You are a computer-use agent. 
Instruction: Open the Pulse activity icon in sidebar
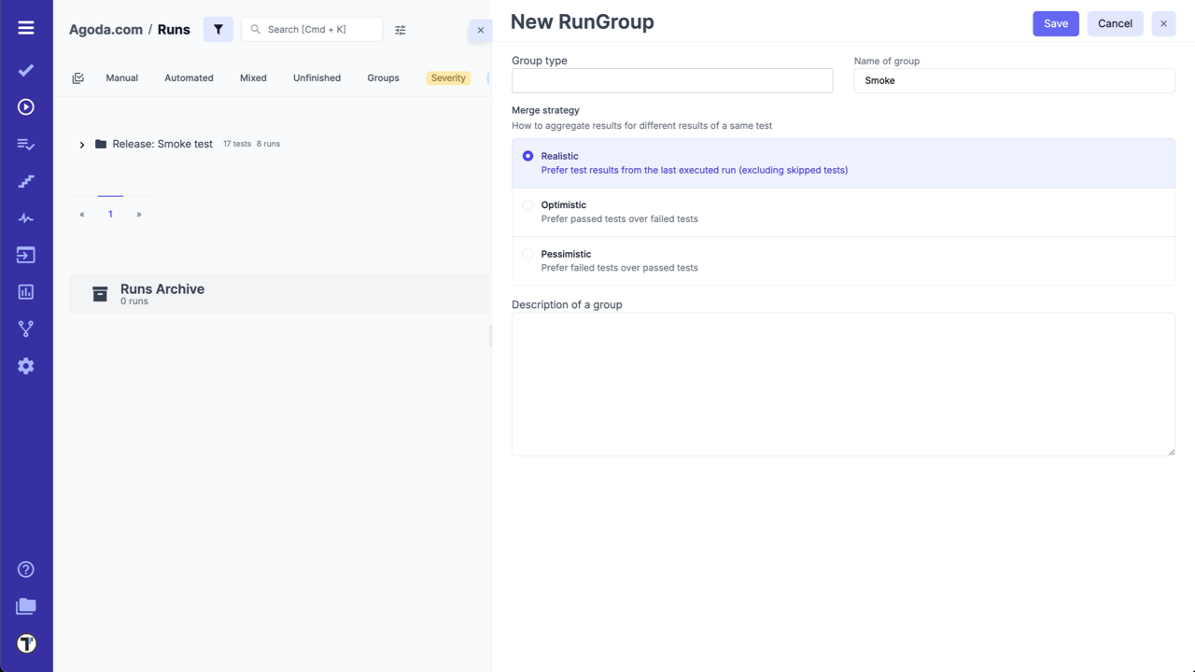coord(26,218)
